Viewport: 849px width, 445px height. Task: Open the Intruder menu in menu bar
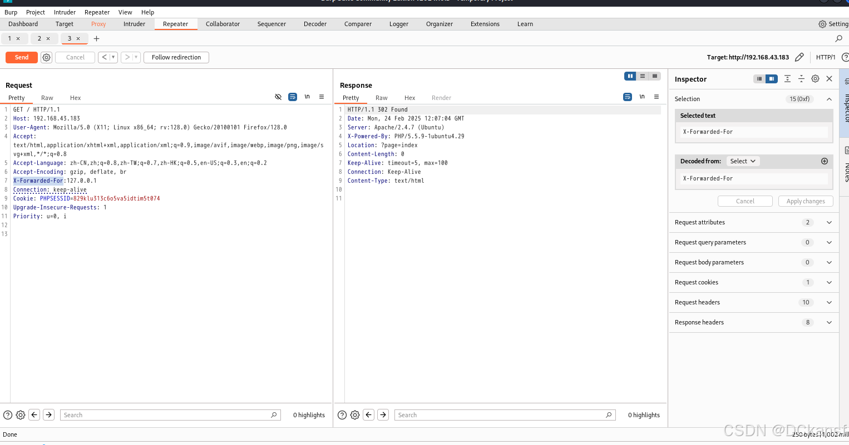click(x=65, y=12)
